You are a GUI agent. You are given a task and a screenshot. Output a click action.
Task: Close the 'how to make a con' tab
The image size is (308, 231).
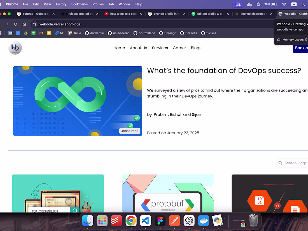click(141, 14)
